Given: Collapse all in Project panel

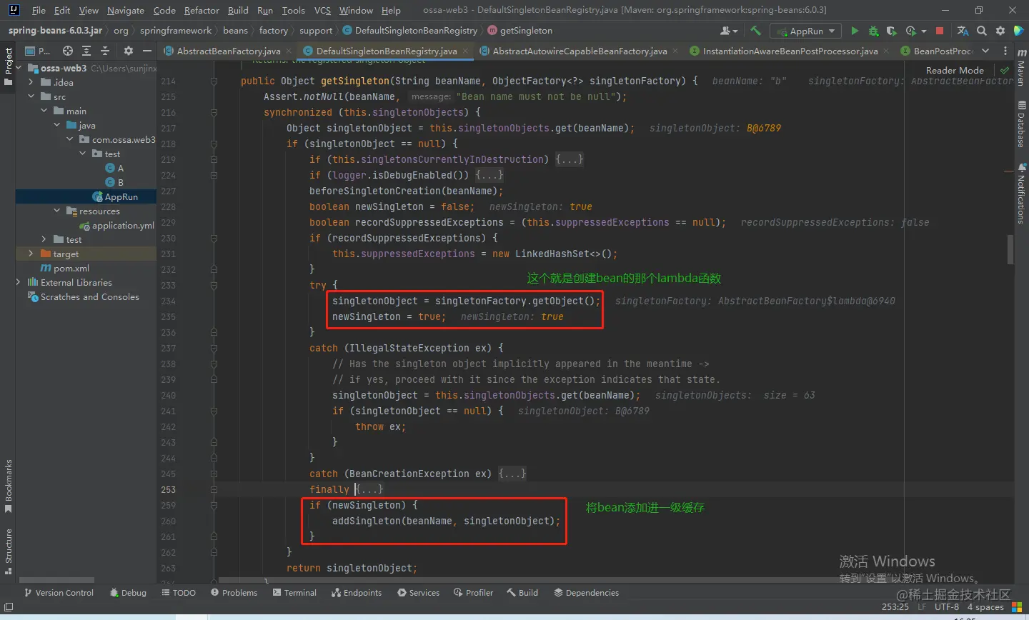Looking at the screenshot, I should click(105, 51).
